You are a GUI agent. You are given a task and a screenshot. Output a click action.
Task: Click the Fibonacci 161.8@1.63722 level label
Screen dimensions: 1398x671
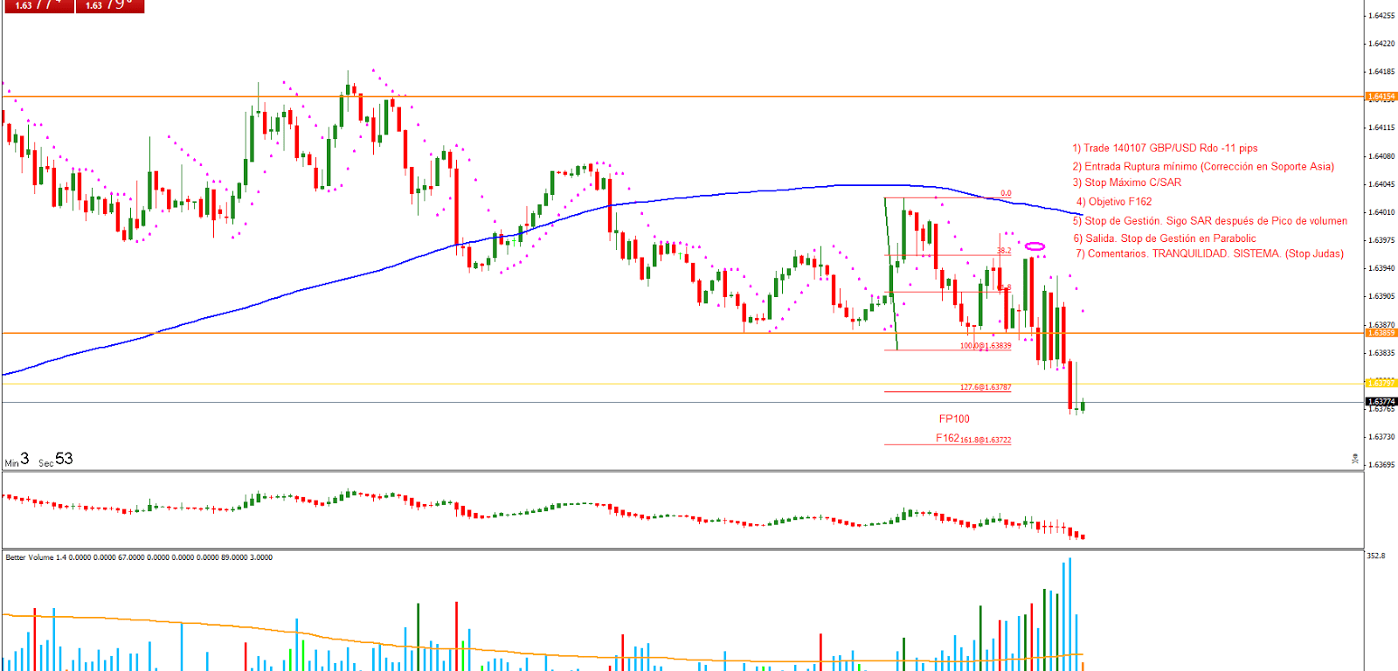tap(986, 440)
